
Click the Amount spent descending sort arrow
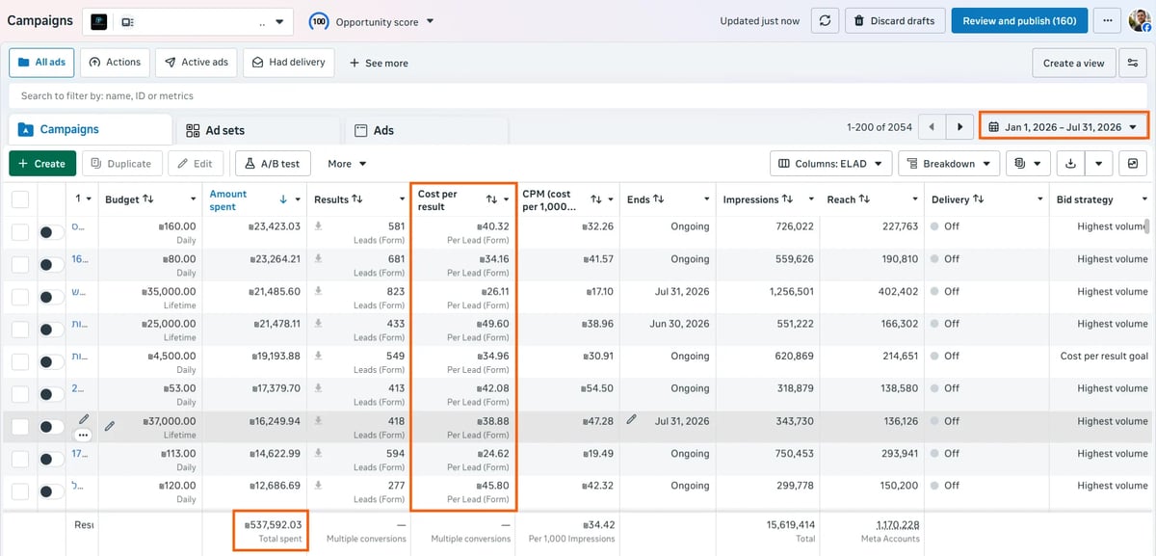tap(283, 199)
